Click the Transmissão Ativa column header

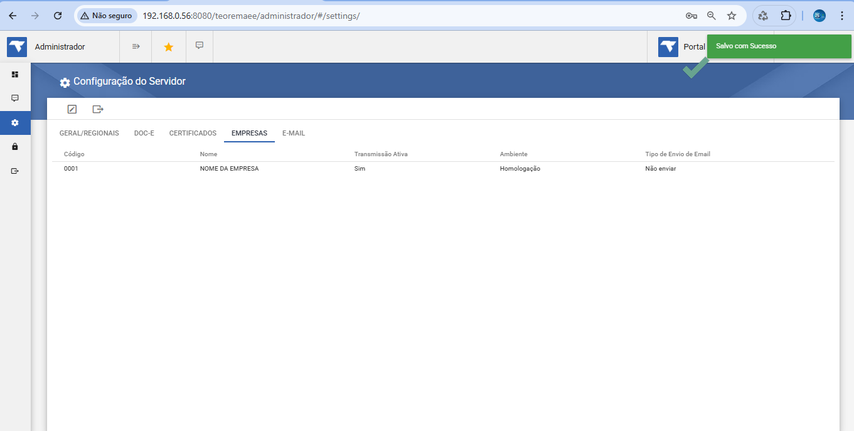pyautogui.click(x=381, y=154)
